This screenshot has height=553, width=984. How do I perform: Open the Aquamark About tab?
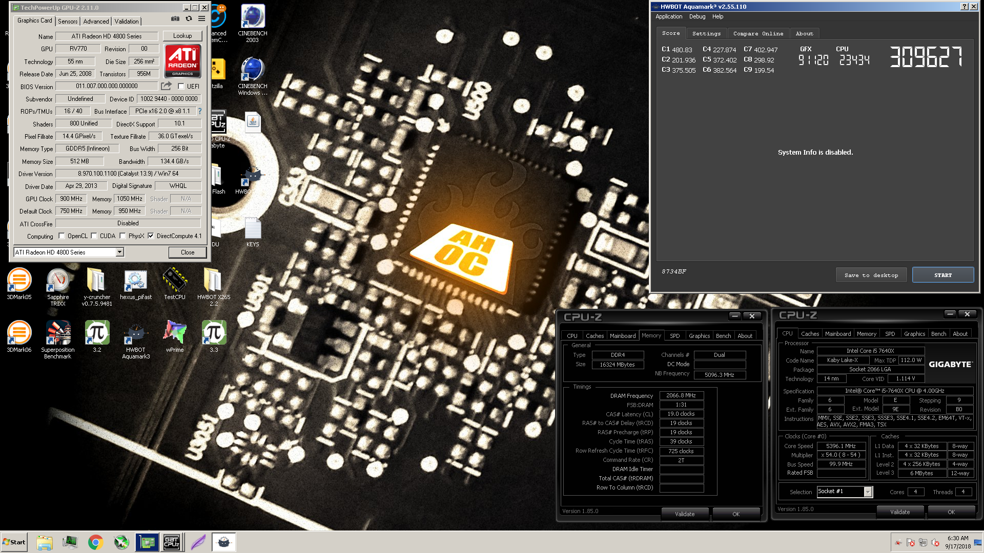(x=804, y=33)
